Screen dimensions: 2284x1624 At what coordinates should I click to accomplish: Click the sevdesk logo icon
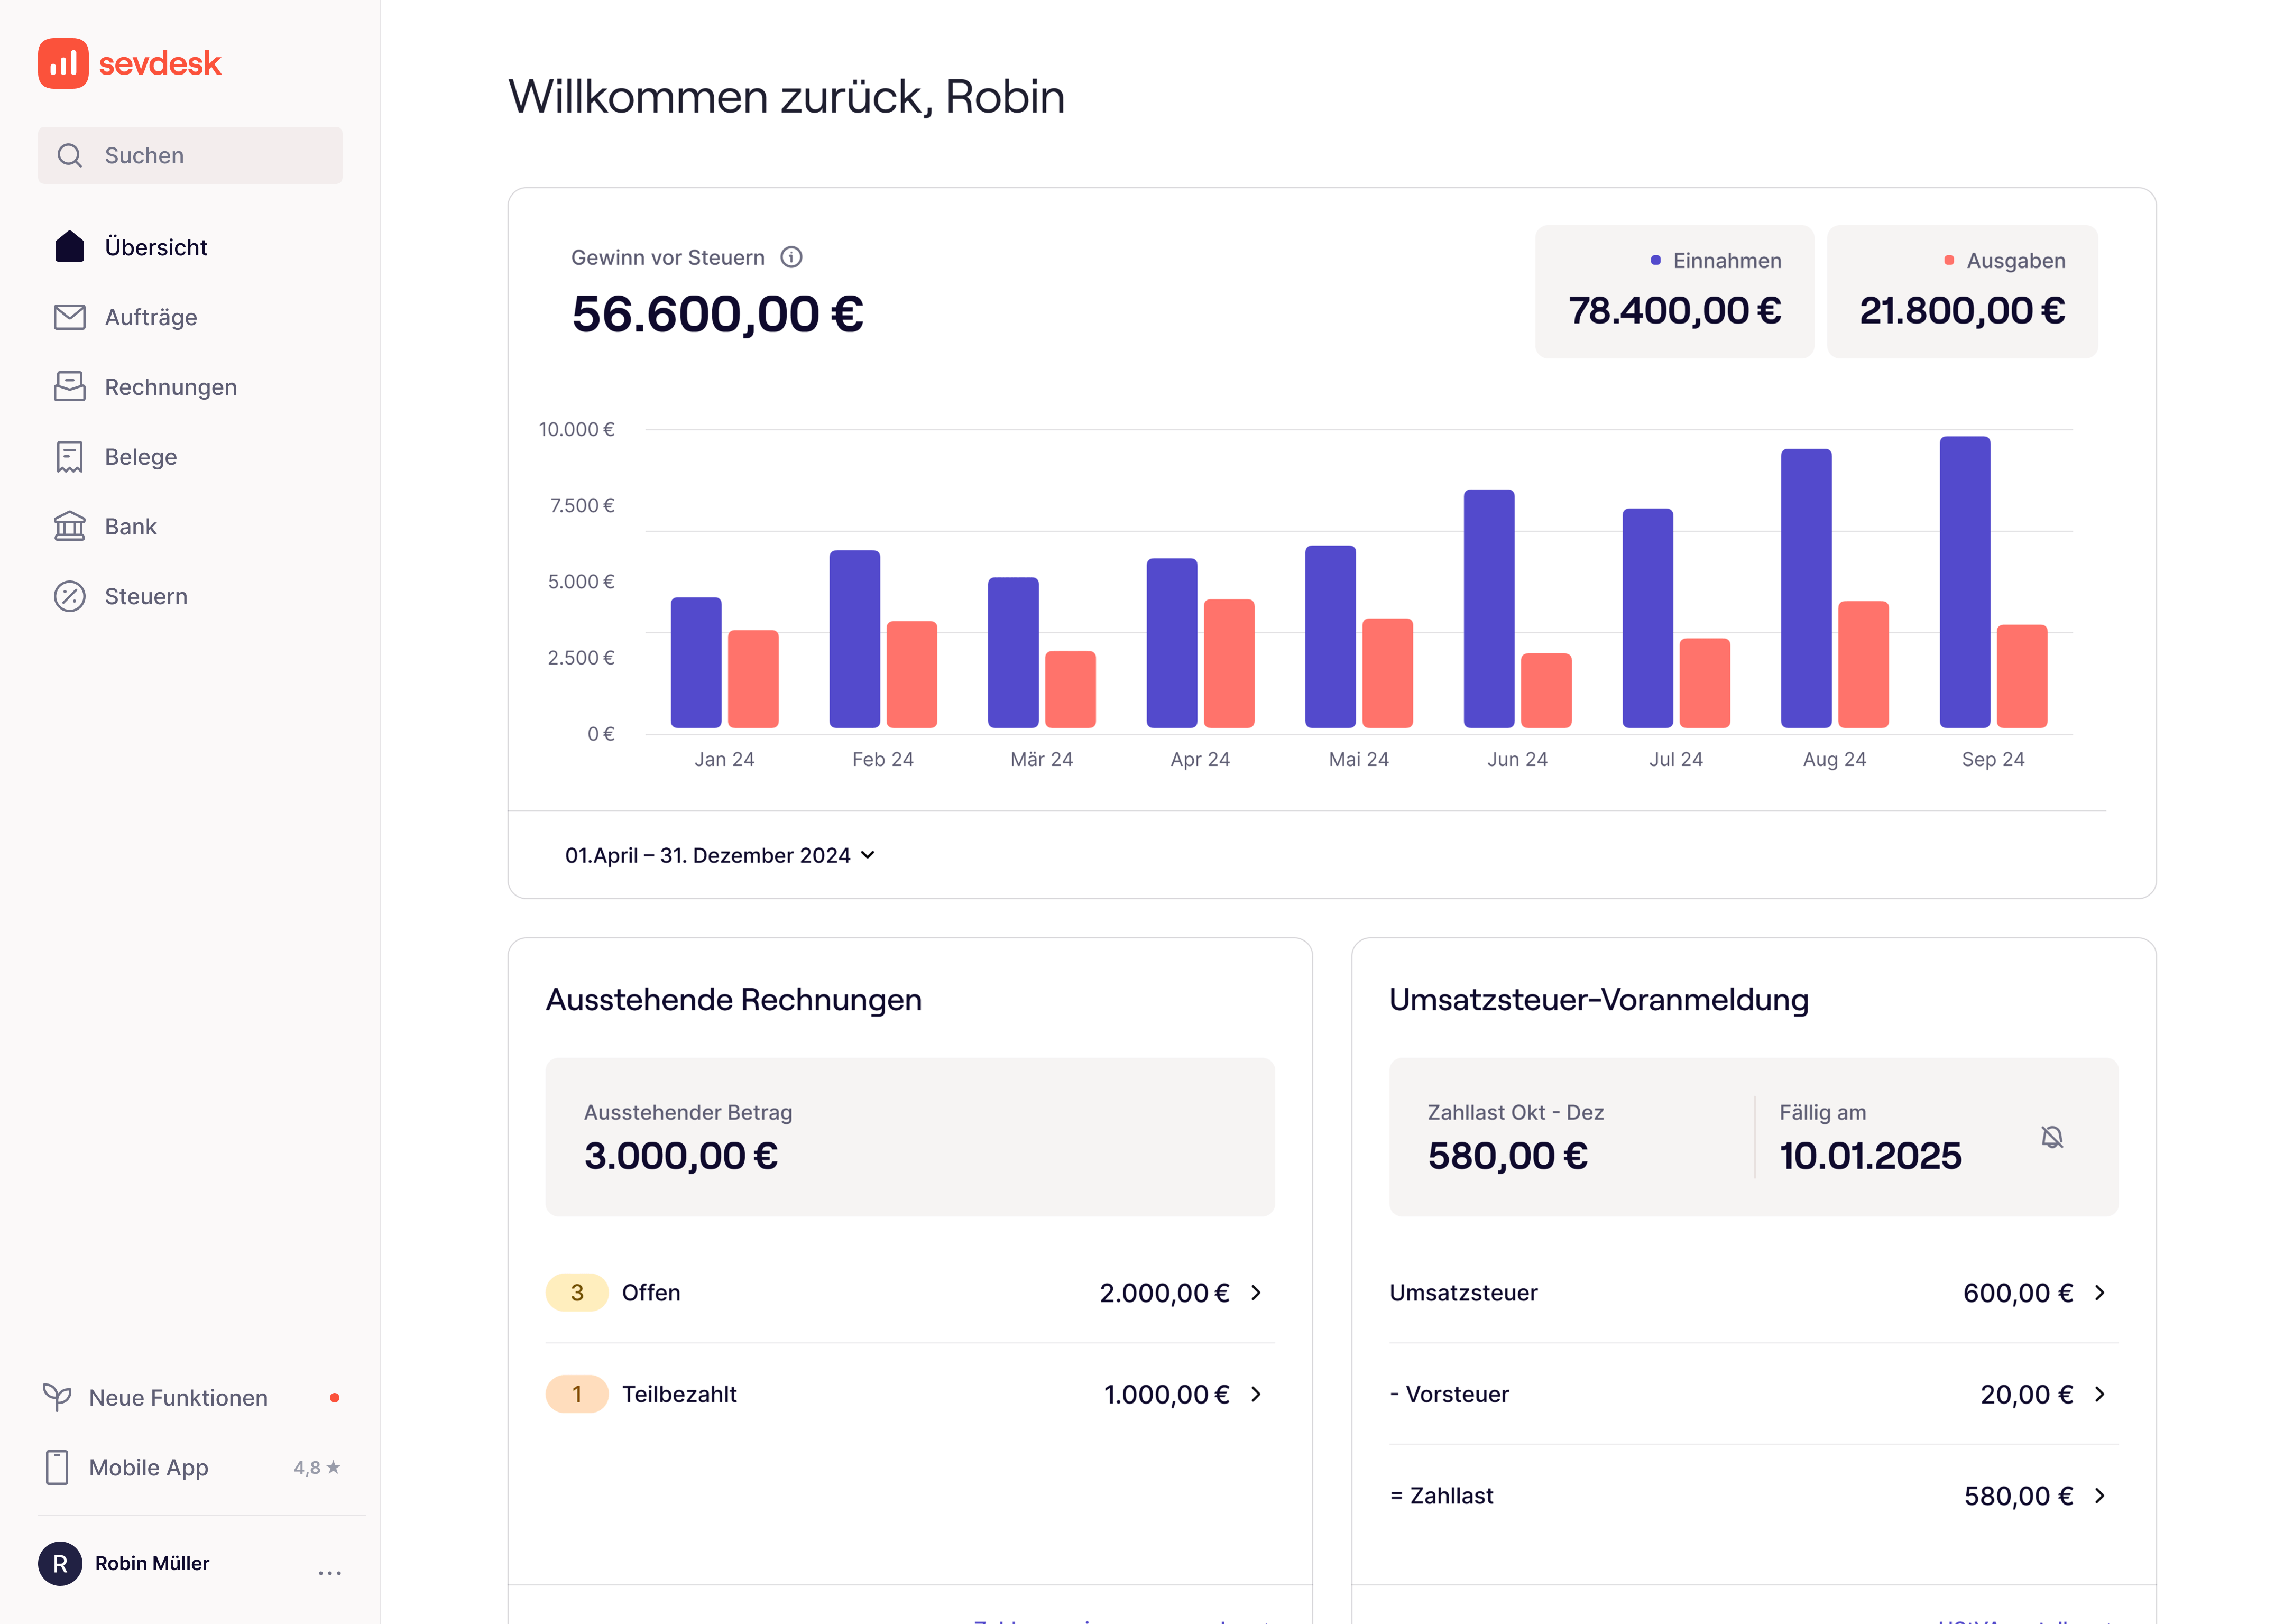[63, 63]
